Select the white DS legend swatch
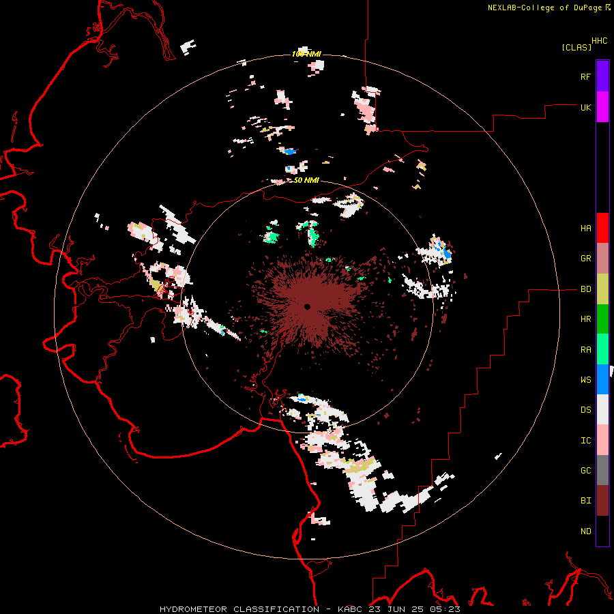Viewport: 614px width, 614px height. [602, 409]
